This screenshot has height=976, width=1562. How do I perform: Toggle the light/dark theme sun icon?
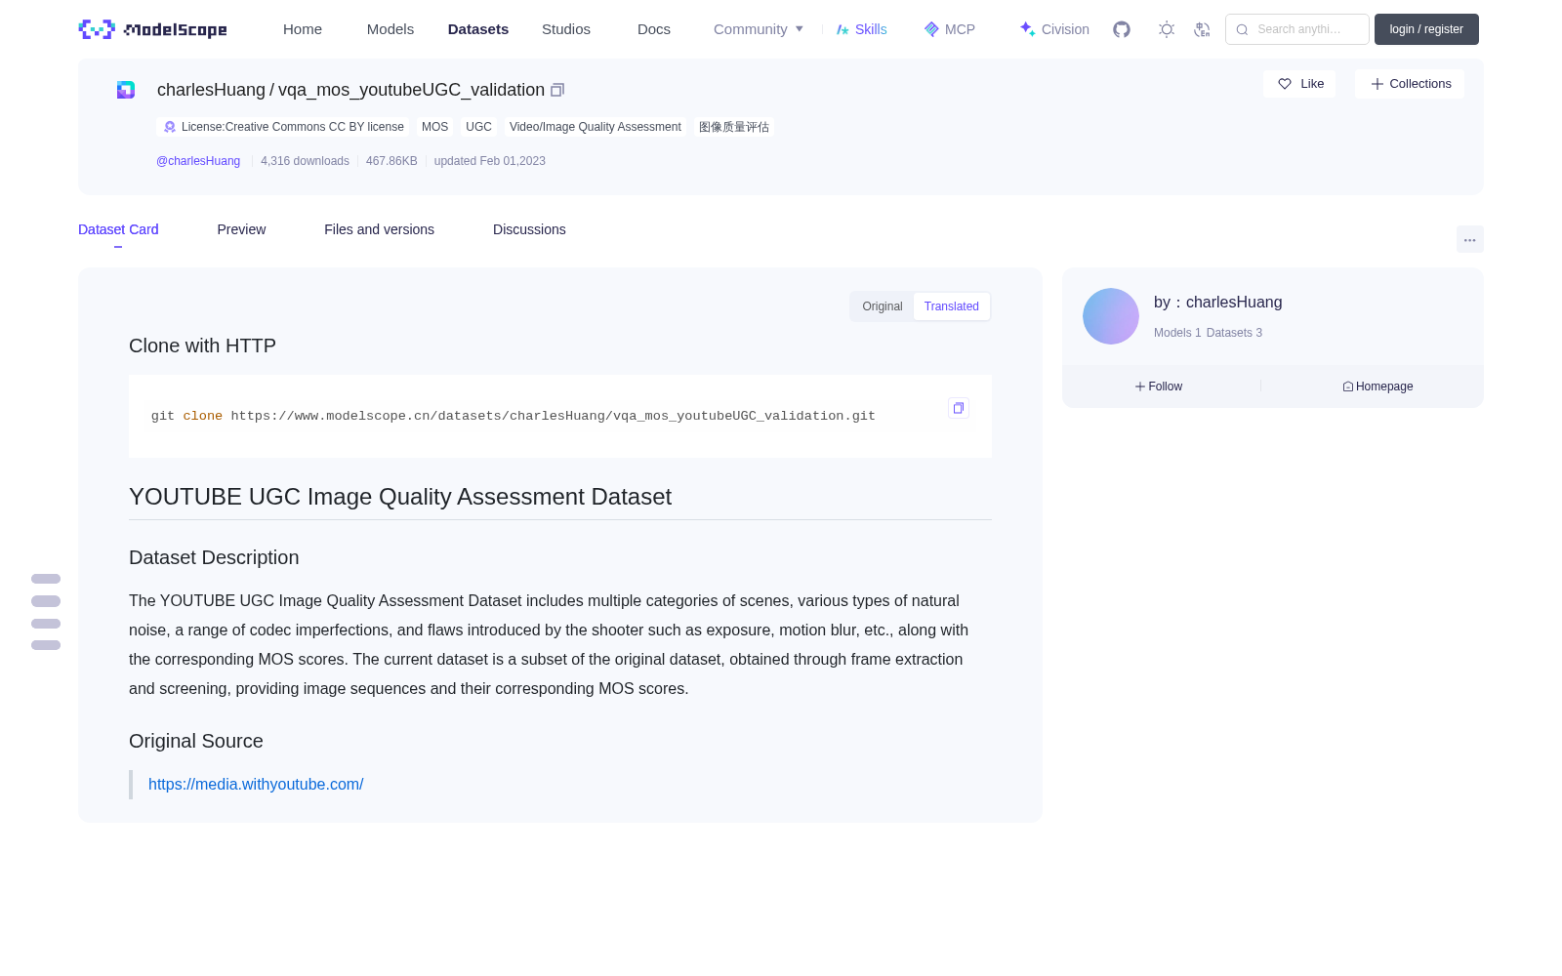coord(1167,29)
